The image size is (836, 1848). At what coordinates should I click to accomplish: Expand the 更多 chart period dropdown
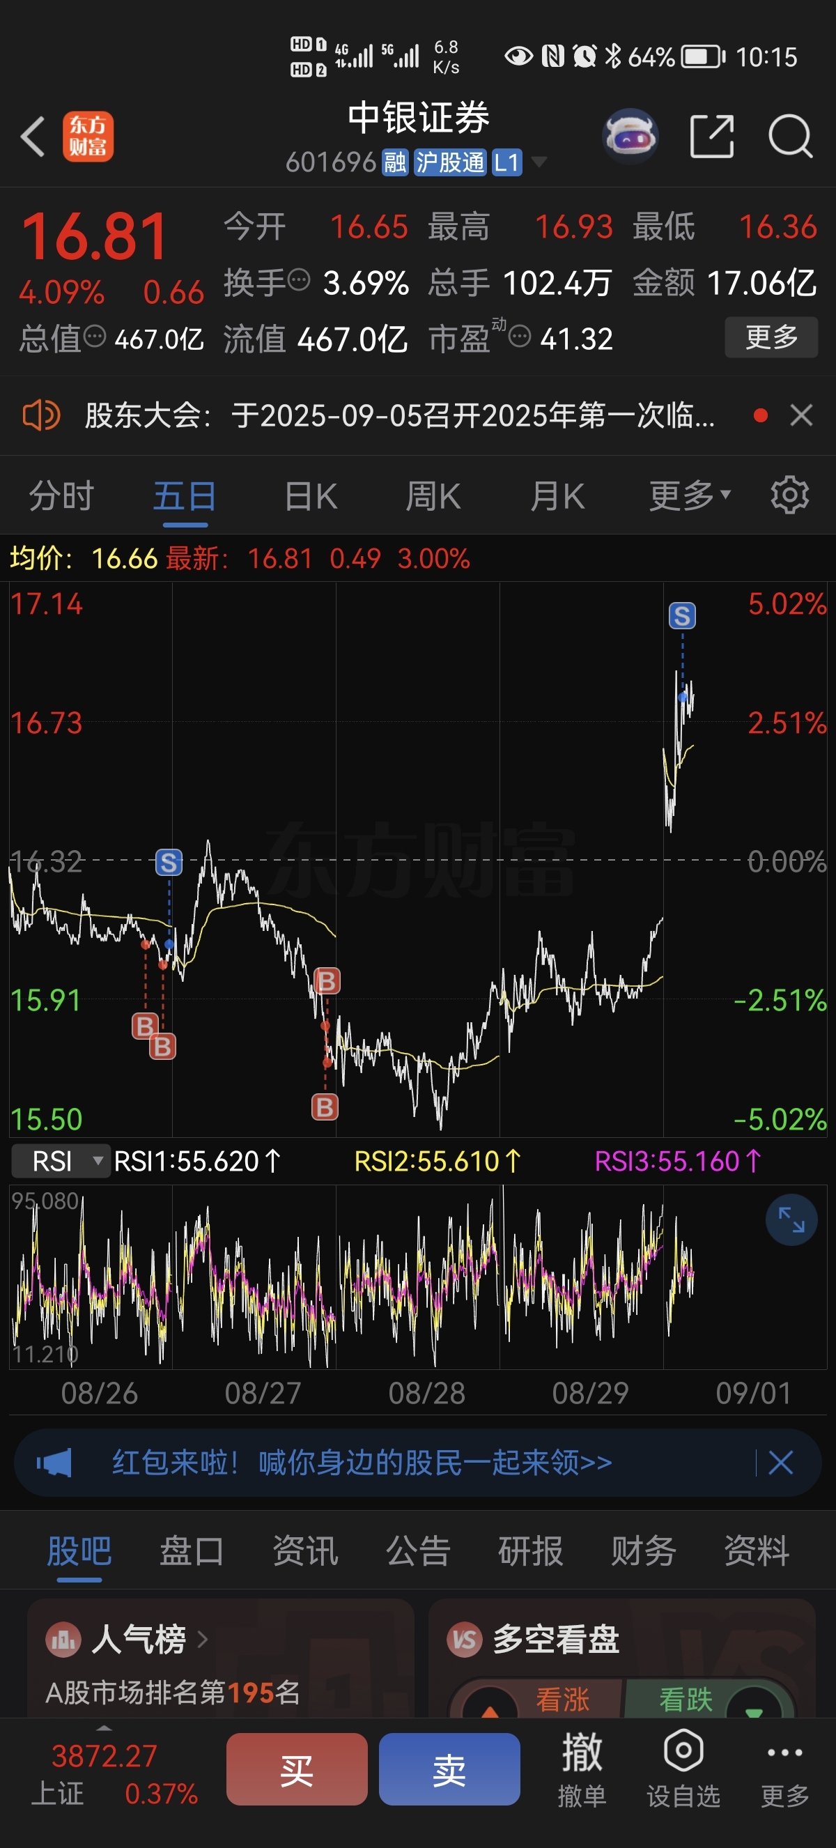click(x=690, y=496)
